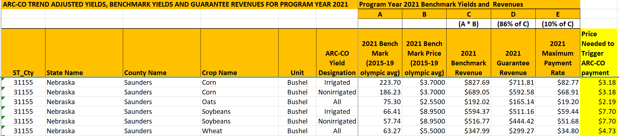Select the (86% of C) formula label cell
This screenshot has width=619, height=136.
(x=513, y=24)
